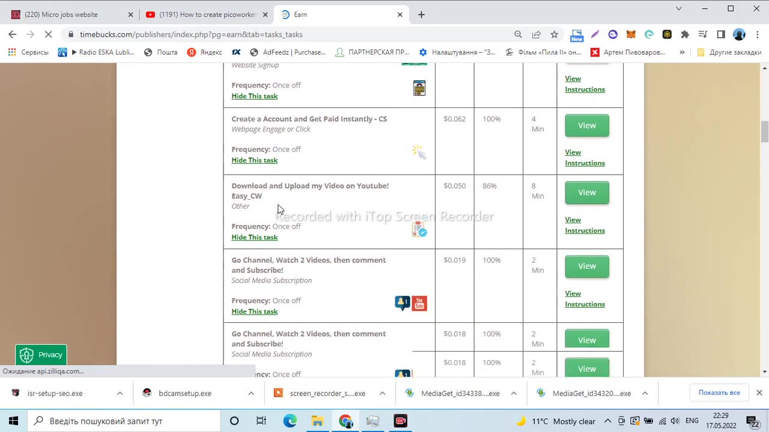Viewport: 769px width, 432px height.
Task: Open the notification center with 22 badge
Action: pos(753,421)
